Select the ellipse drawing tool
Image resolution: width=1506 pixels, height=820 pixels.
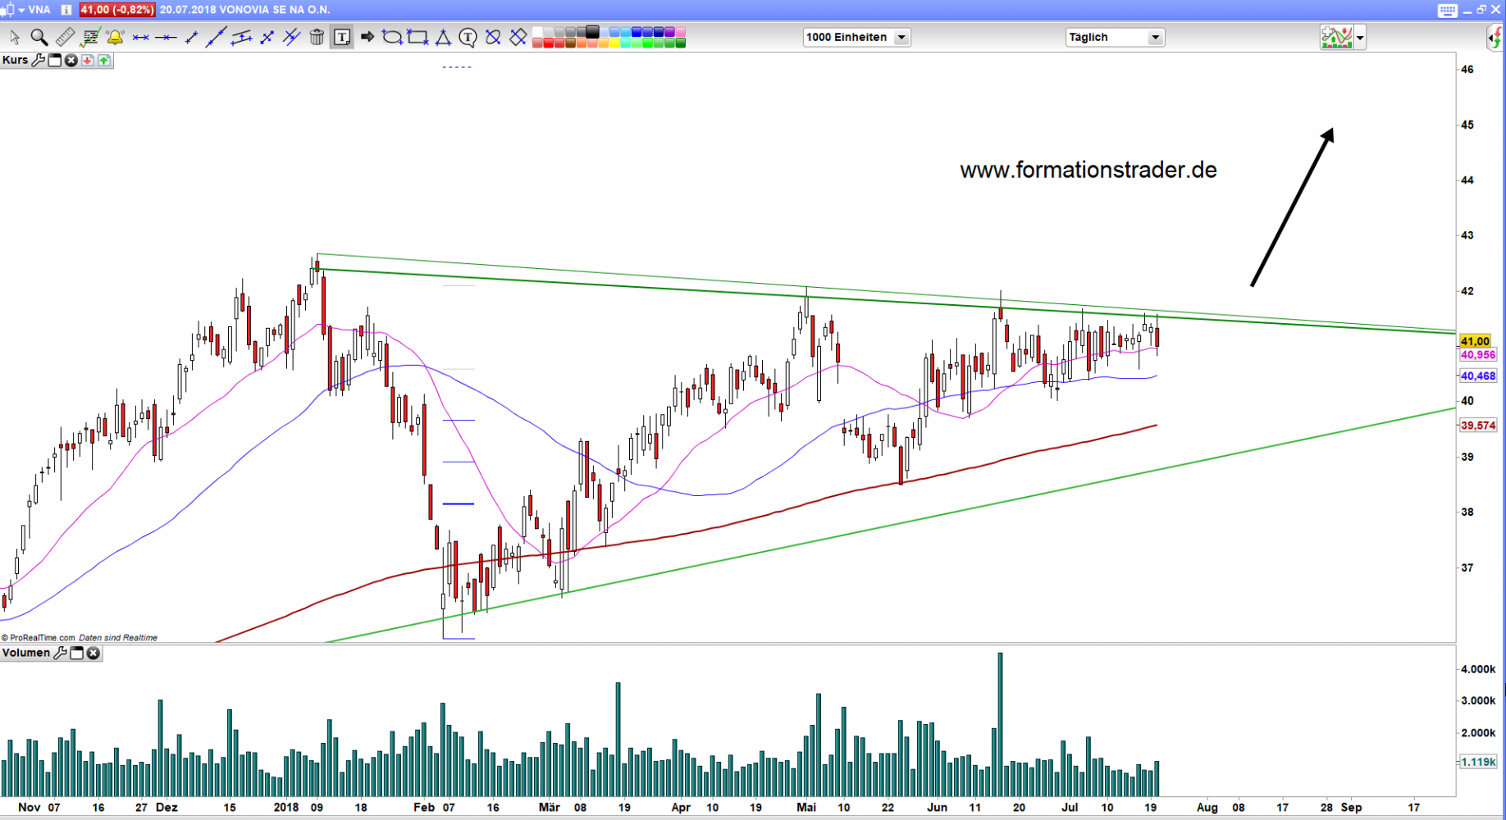click(392, 37)
